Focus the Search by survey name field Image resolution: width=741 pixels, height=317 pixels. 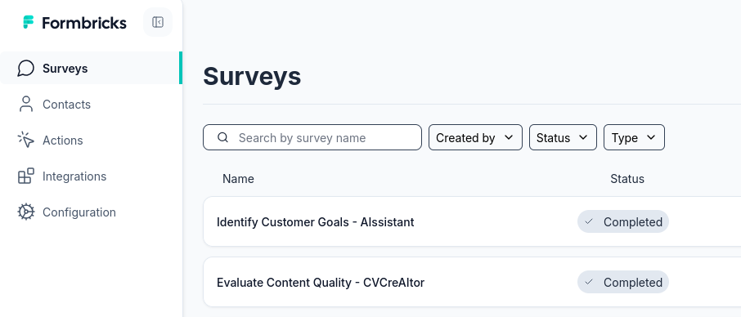pos(312,137)
